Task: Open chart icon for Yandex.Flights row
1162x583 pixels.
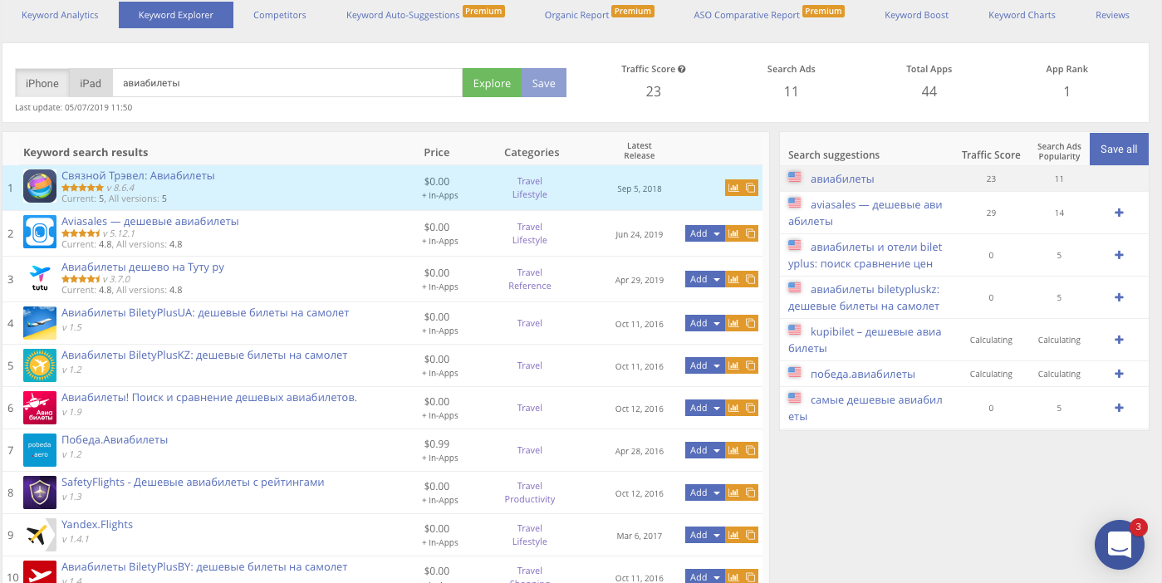Action: 733,535
